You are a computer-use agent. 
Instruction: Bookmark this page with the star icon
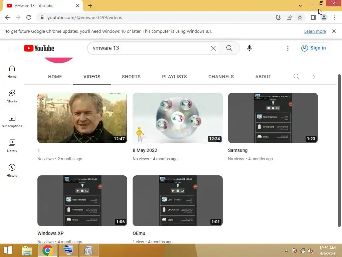[300, 17]
